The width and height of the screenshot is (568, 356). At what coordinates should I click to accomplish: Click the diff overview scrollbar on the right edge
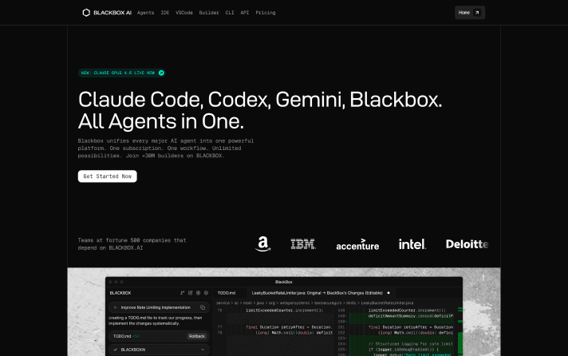click(460, 332)
